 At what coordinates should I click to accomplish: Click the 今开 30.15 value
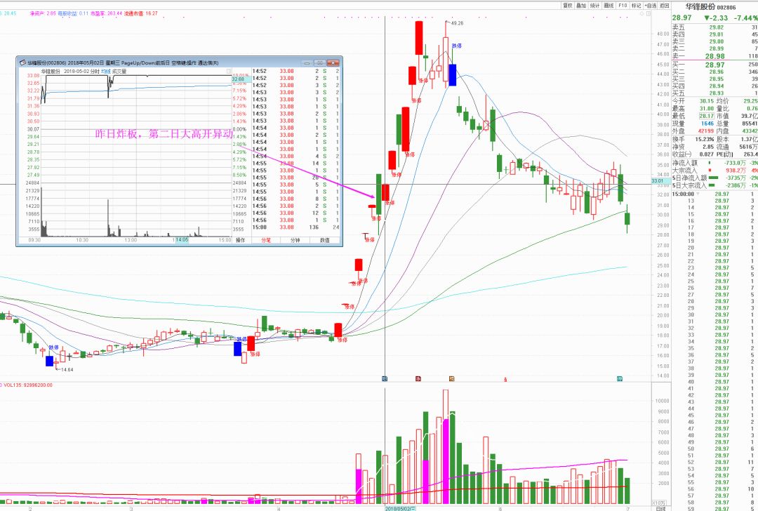pyautogui.click(x=706, y=101)
